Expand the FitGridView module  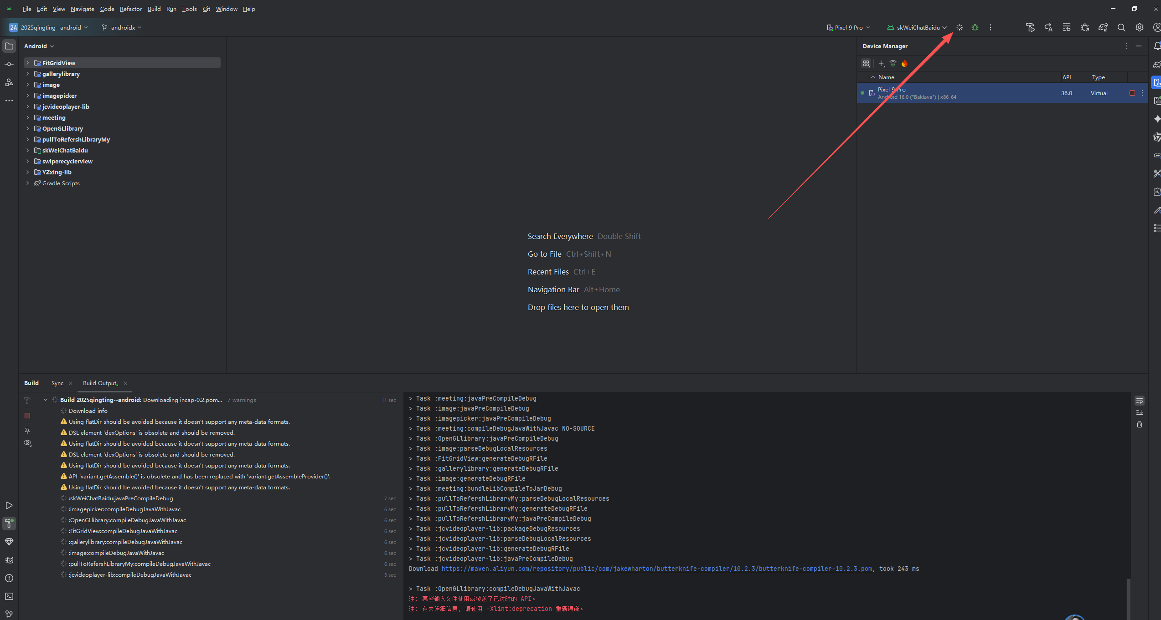click(x=28, y=63)
